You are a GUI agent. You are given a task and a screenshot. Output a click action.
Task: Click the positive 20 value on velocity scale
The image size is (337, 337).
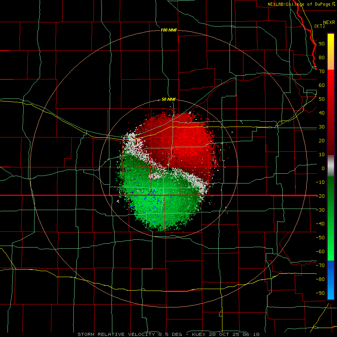pos(322,141)
